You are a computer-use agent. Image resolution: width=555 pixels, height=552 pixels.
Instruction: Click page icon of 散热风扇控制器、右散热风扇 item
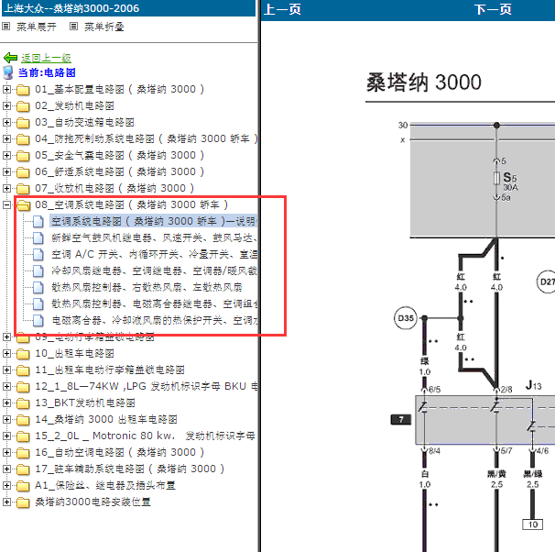coord(38,287)
